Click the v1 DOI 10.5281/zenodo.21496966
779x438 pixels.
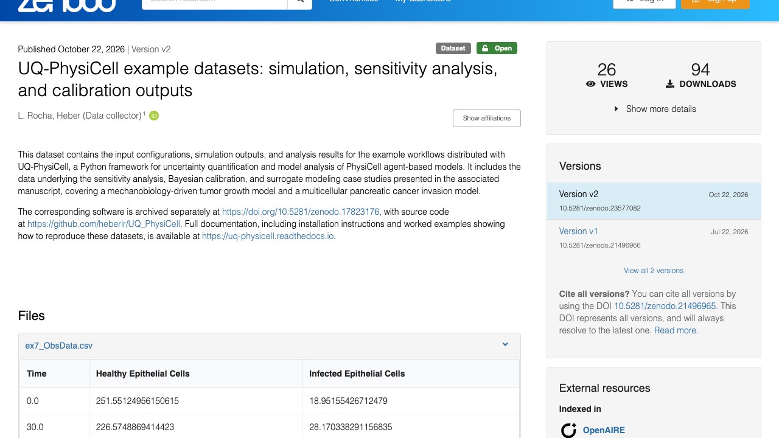click(x=600, y=245)
